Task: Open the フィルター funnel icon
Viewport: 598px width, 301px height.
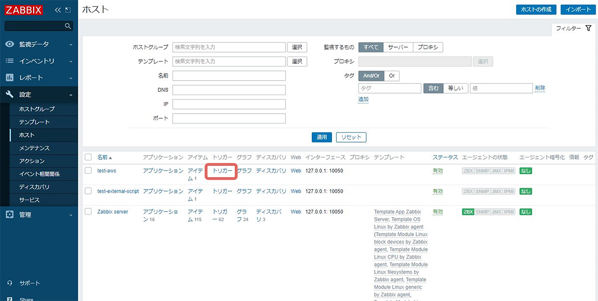Action: coord(588,28)
